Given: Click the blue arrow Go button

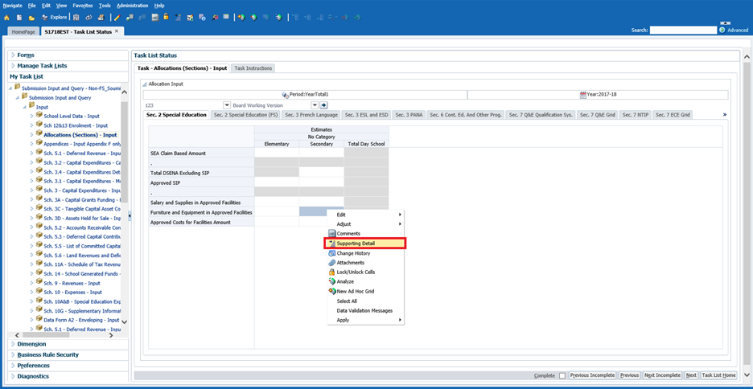Looking at the screenshot, I should click(323, 105).
